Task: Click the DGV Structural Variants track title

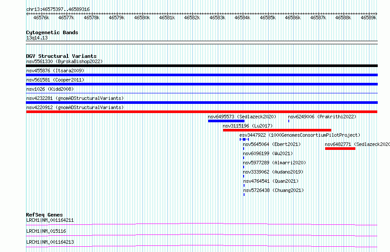Action: (61, 56)
